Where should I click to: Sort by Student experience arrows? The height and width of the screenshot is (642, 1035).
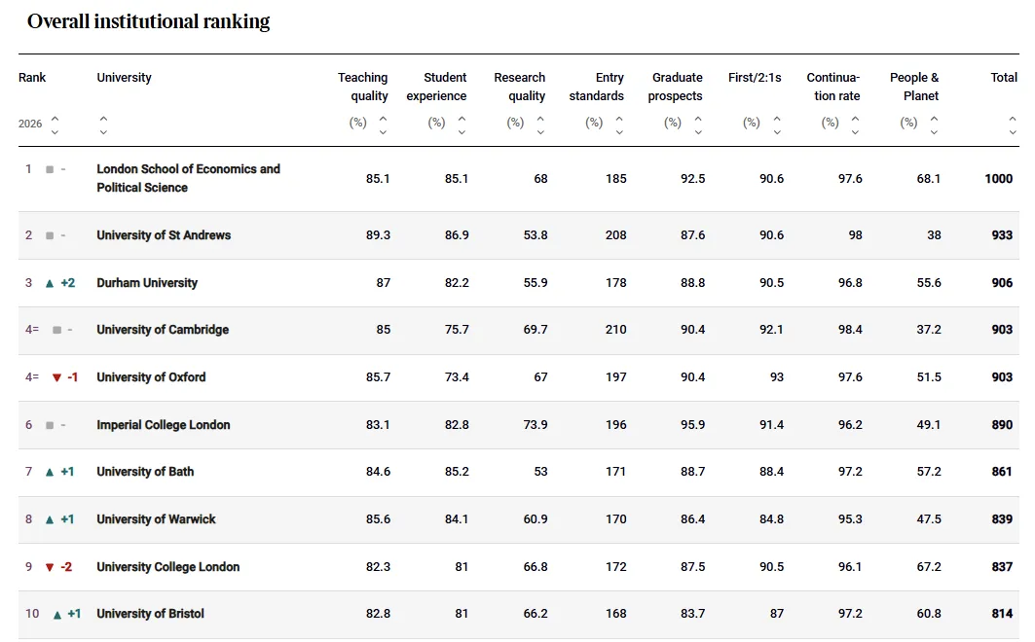462,125
